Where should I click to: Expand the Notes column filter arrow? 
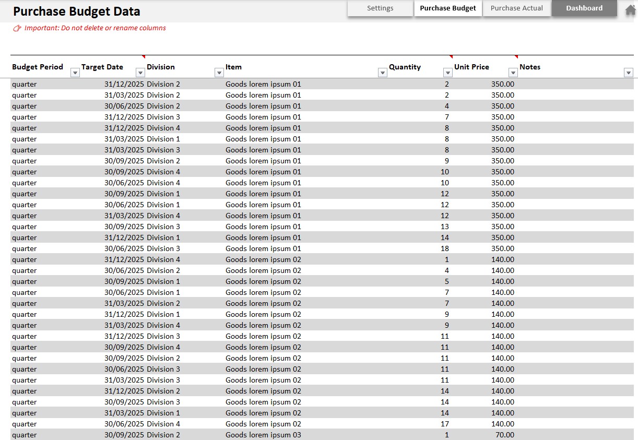pos(628,73)
